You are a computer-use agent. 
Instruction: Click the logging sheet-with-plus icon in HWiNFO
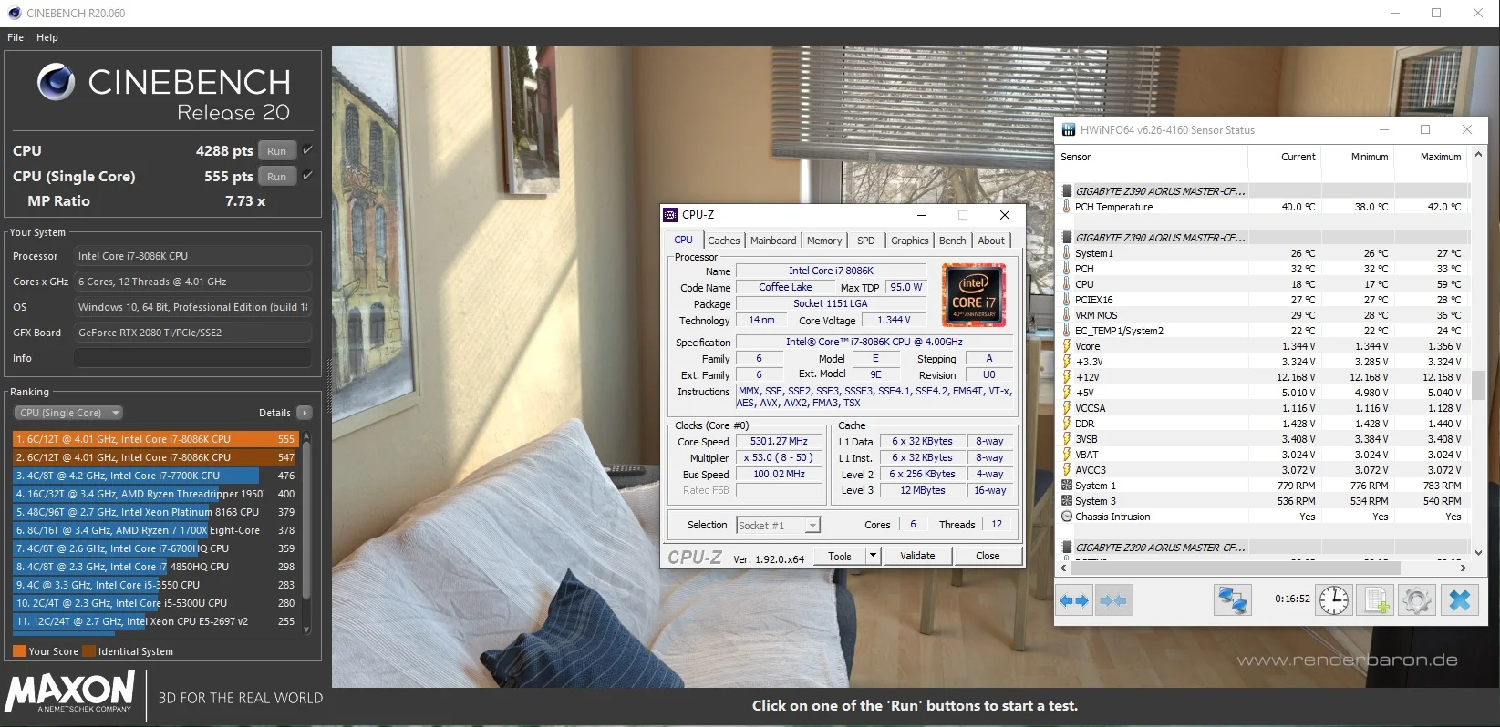point(1376,600)
